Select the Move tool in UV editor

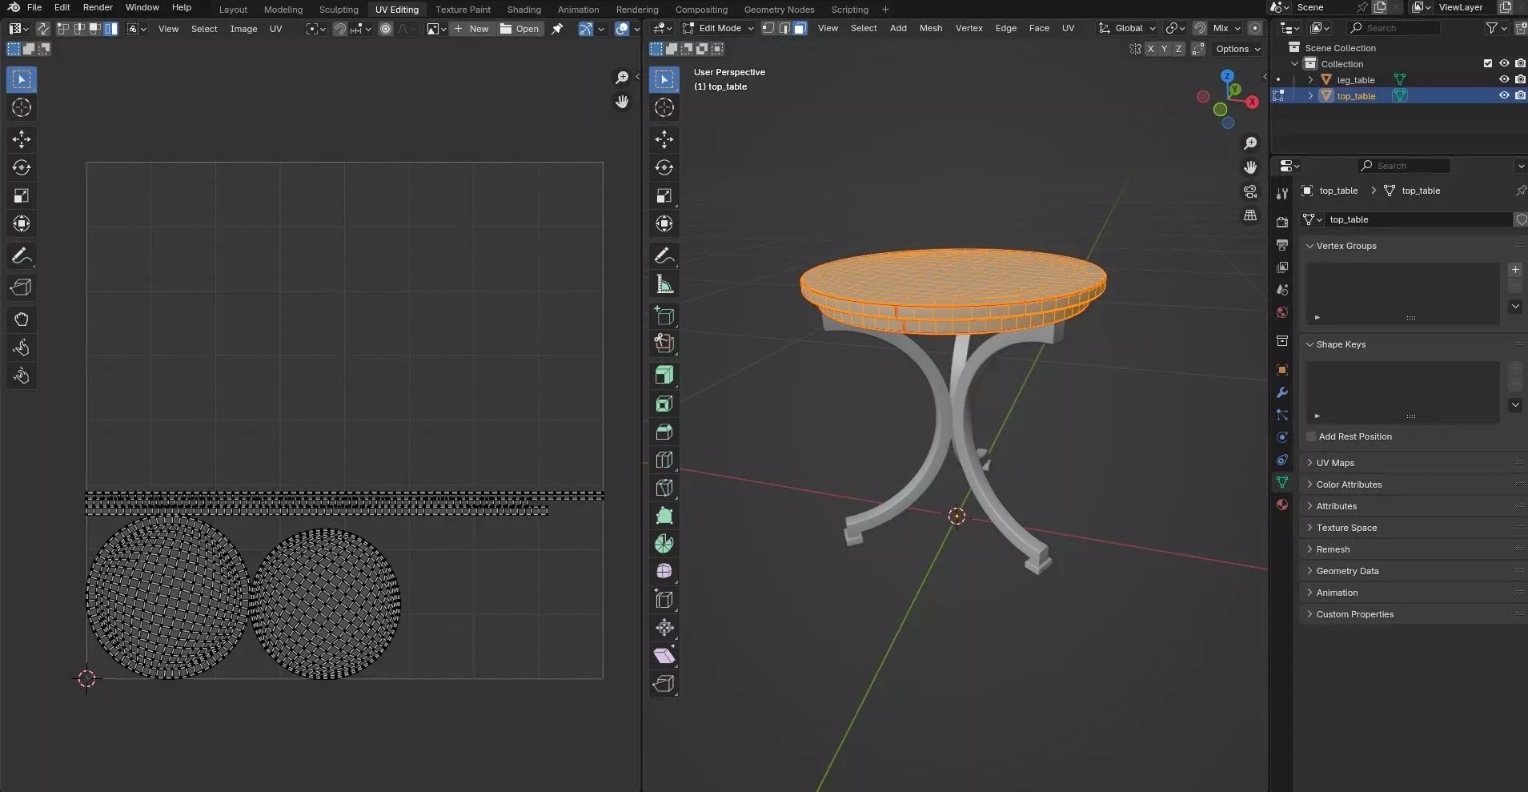pyautogui.click(x=22, y=139)
